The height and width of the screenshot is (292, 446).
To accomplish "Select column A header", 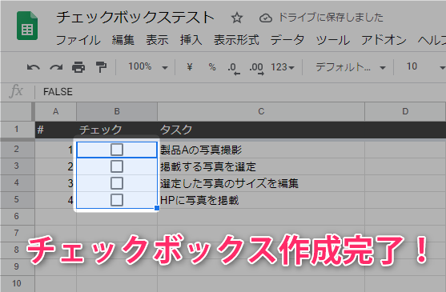I will 56,111.
